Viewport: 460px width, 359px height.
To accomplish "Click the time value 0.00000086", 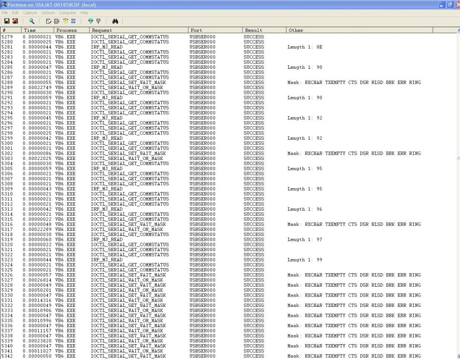I will [x=37, y=154].
